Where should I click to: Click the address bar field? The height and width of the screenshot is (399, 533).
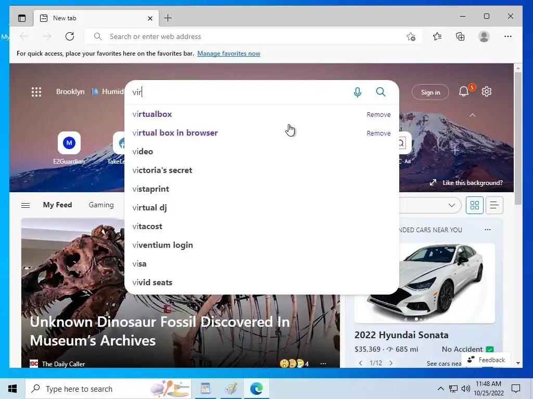(253, 36)
